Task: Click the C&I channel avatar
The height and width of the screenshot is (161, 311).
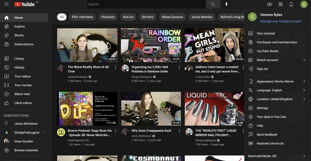Action: click(61, 132)
